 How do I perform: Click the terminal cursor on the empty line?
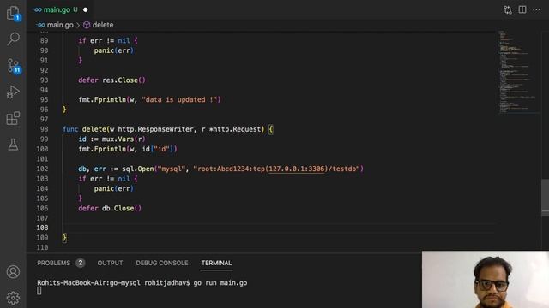(39, 291)
